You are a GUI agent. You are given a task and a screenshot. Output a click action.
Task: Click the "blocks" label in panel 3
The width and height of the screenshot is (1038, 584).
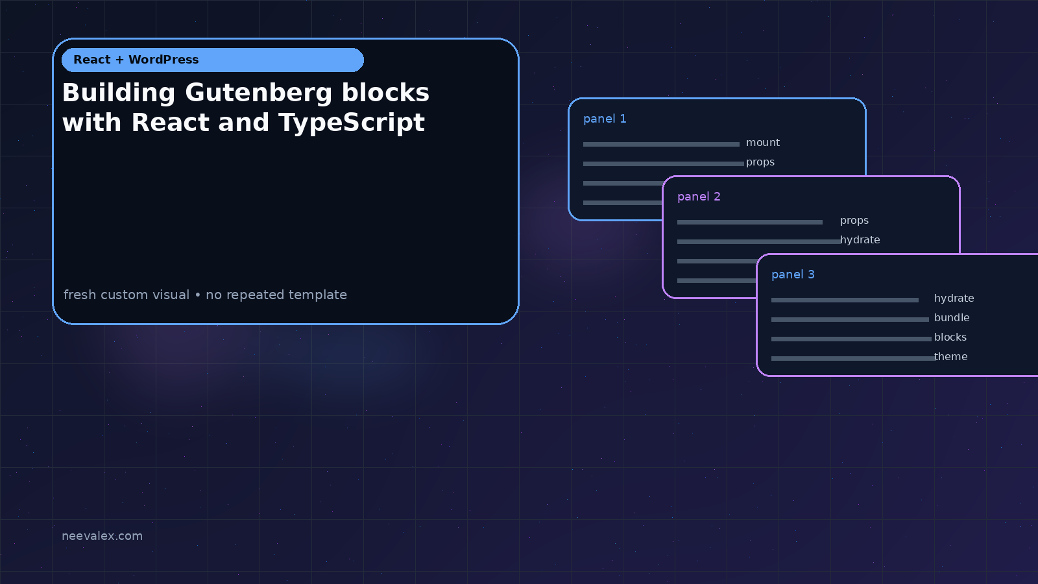(950, 337)
